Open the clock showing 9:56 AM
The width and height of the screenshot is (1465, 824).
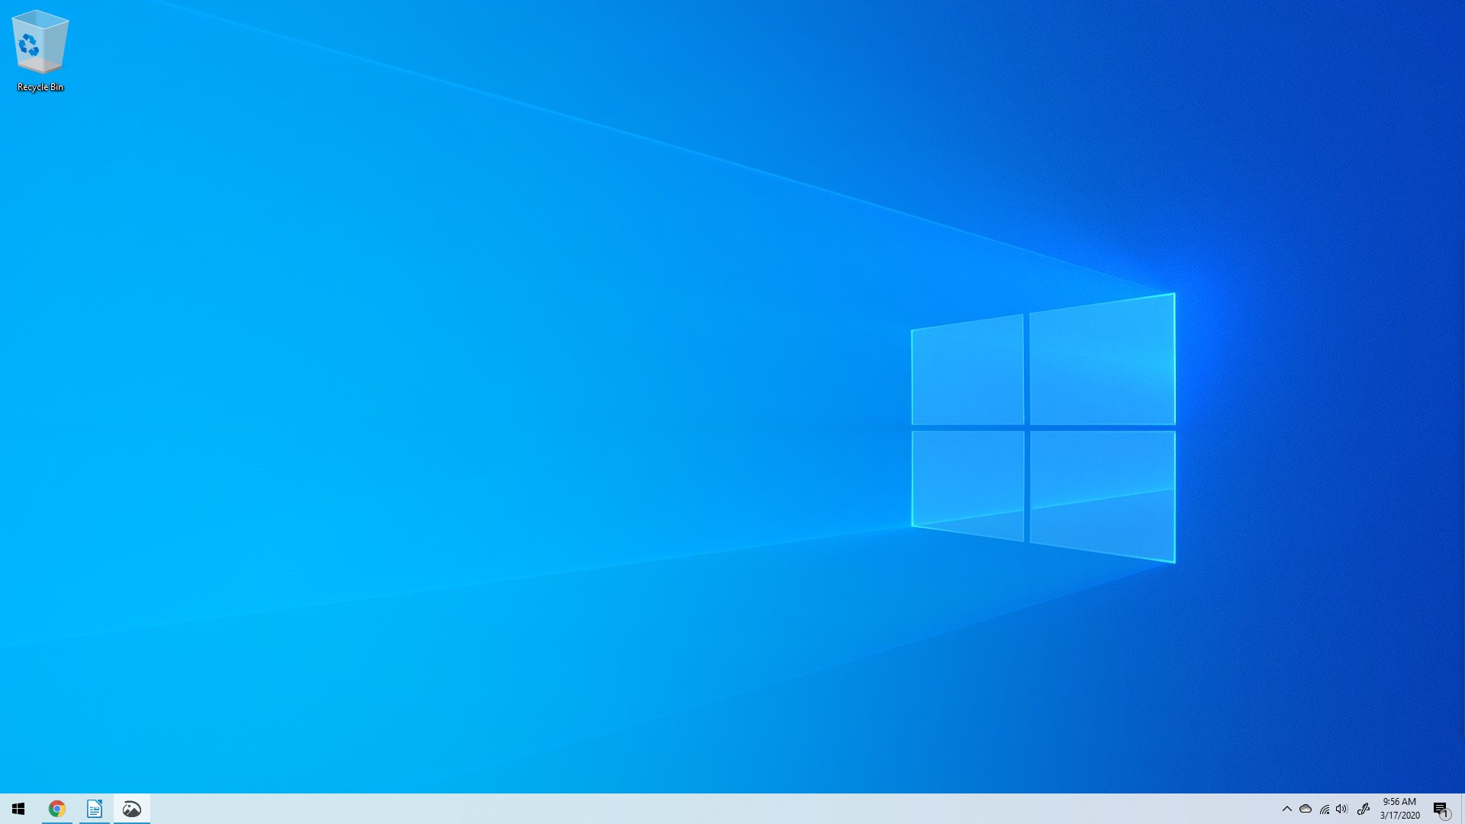pos(1399,809)
